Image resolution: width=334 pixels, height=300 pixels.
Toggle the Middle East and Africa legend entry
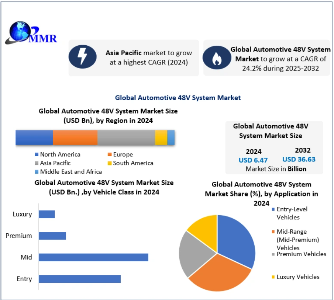pyautogui.click(x=71, y=171)
